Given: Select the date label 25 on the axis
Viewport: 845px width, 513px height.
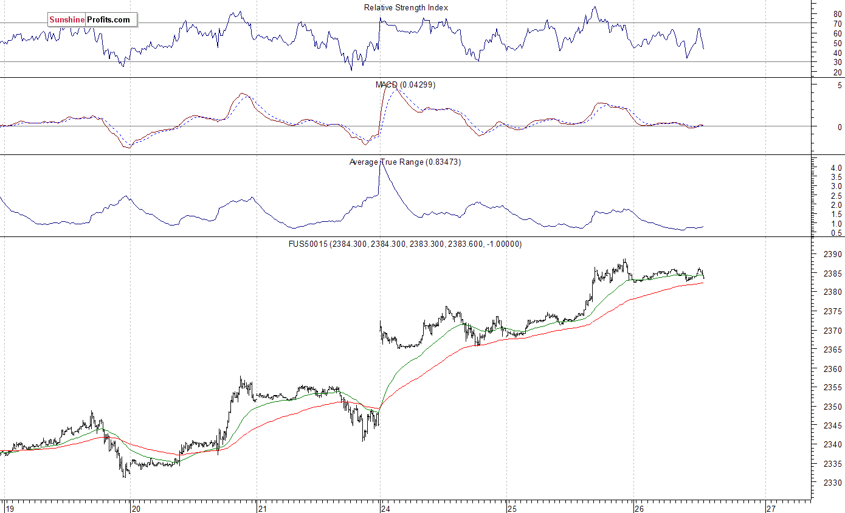Looking at the screenshot, I should click(512, 508).
